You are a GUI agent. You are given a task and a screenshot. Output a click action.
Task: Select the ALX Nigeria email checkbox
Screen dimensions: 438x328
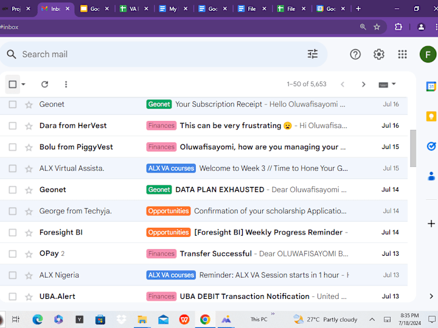click(13, 275)
